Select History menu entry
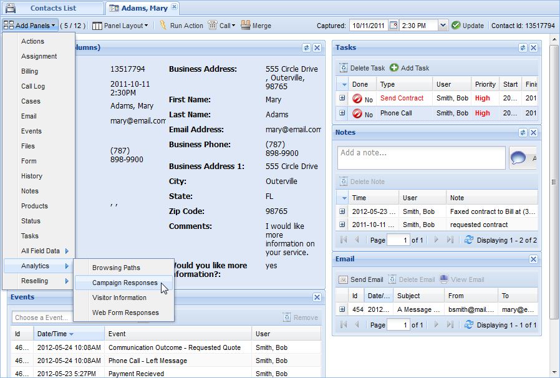Screen dimensions: 560x378 pyautogui.click(x=31, y=176)
